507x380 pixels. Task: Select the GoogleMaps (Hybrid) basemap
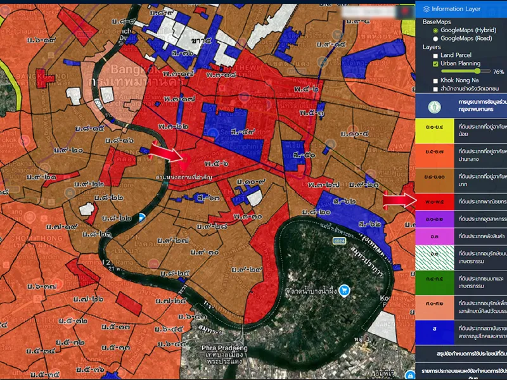tap(435, 30)
